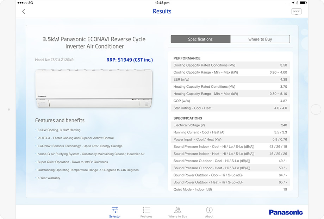
Task: Click the Sound Pressure Outdoor - Cool row
Action: [230, 161]
